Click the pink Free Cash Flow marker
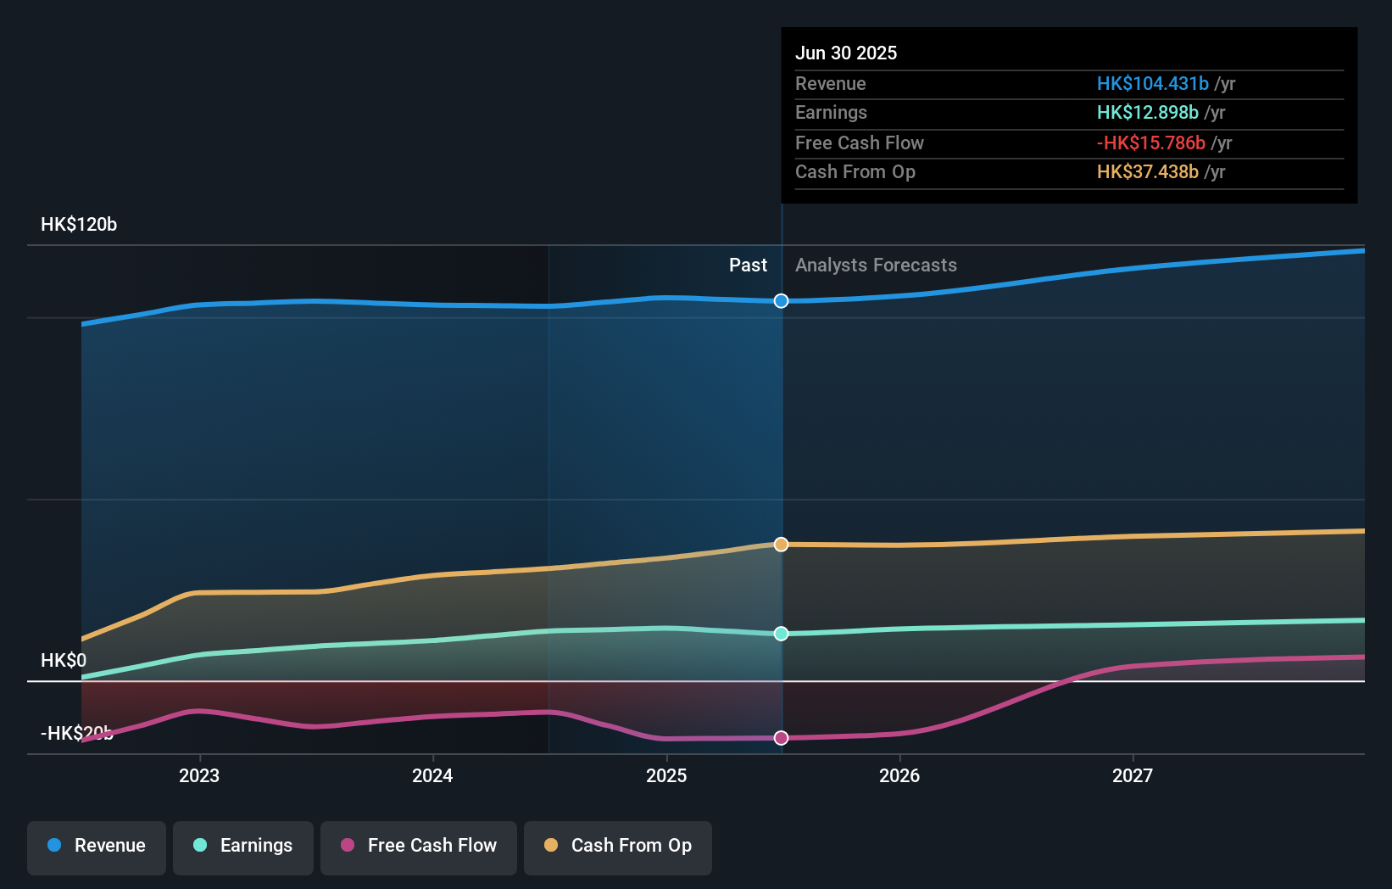The width and height of the screenshot is (1392, 889). pos(781,738)
